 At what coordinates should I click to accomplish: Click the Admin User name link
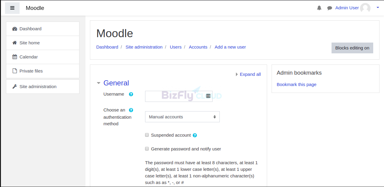(x=347, y=8)
